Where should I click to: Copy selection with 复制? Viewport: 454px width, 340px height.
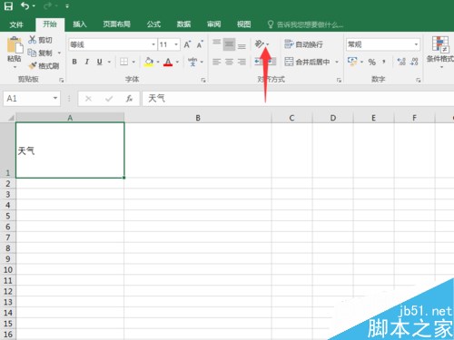point(40,53)
